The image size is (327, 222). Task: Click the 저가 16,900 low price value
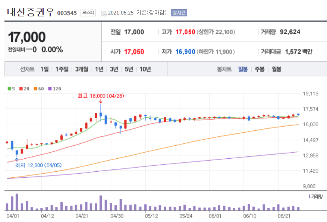185,52
